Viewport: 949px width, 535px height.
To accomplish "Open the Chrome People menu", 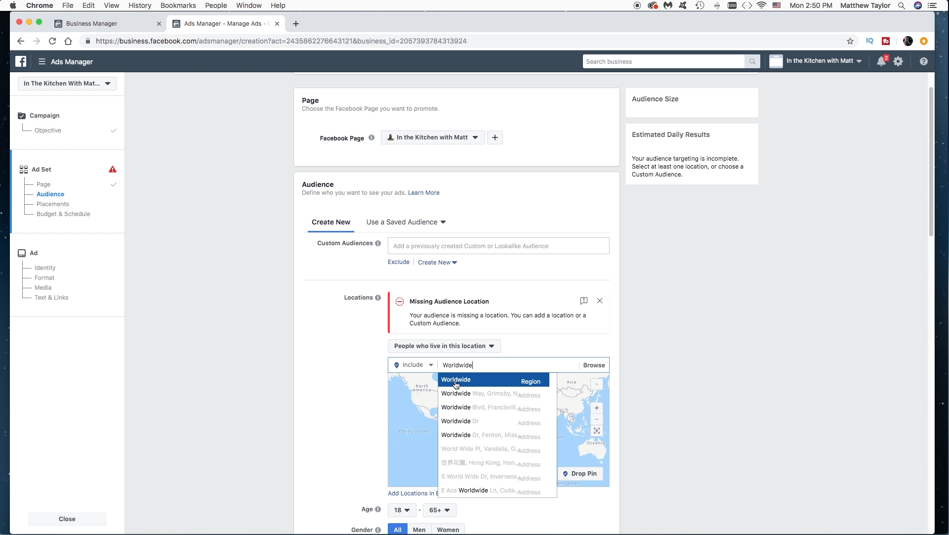I will click(216, 5).
